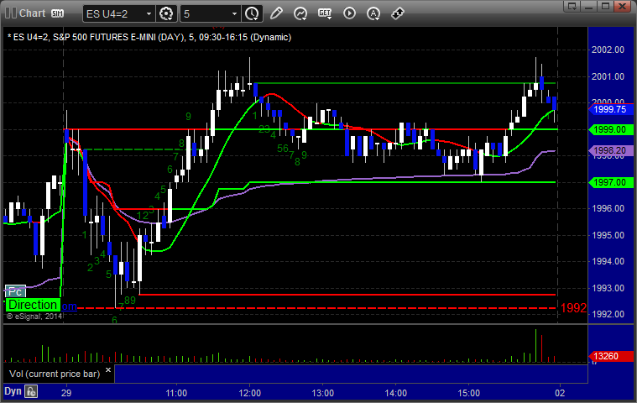Click the 12:00 time axis label
The height and width of the screenshot is (403, 637).
coord(250,393)
